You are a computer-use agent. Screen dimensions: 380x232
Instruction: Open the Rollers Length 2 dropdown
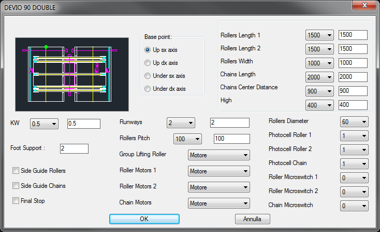[x=319, y=49]
